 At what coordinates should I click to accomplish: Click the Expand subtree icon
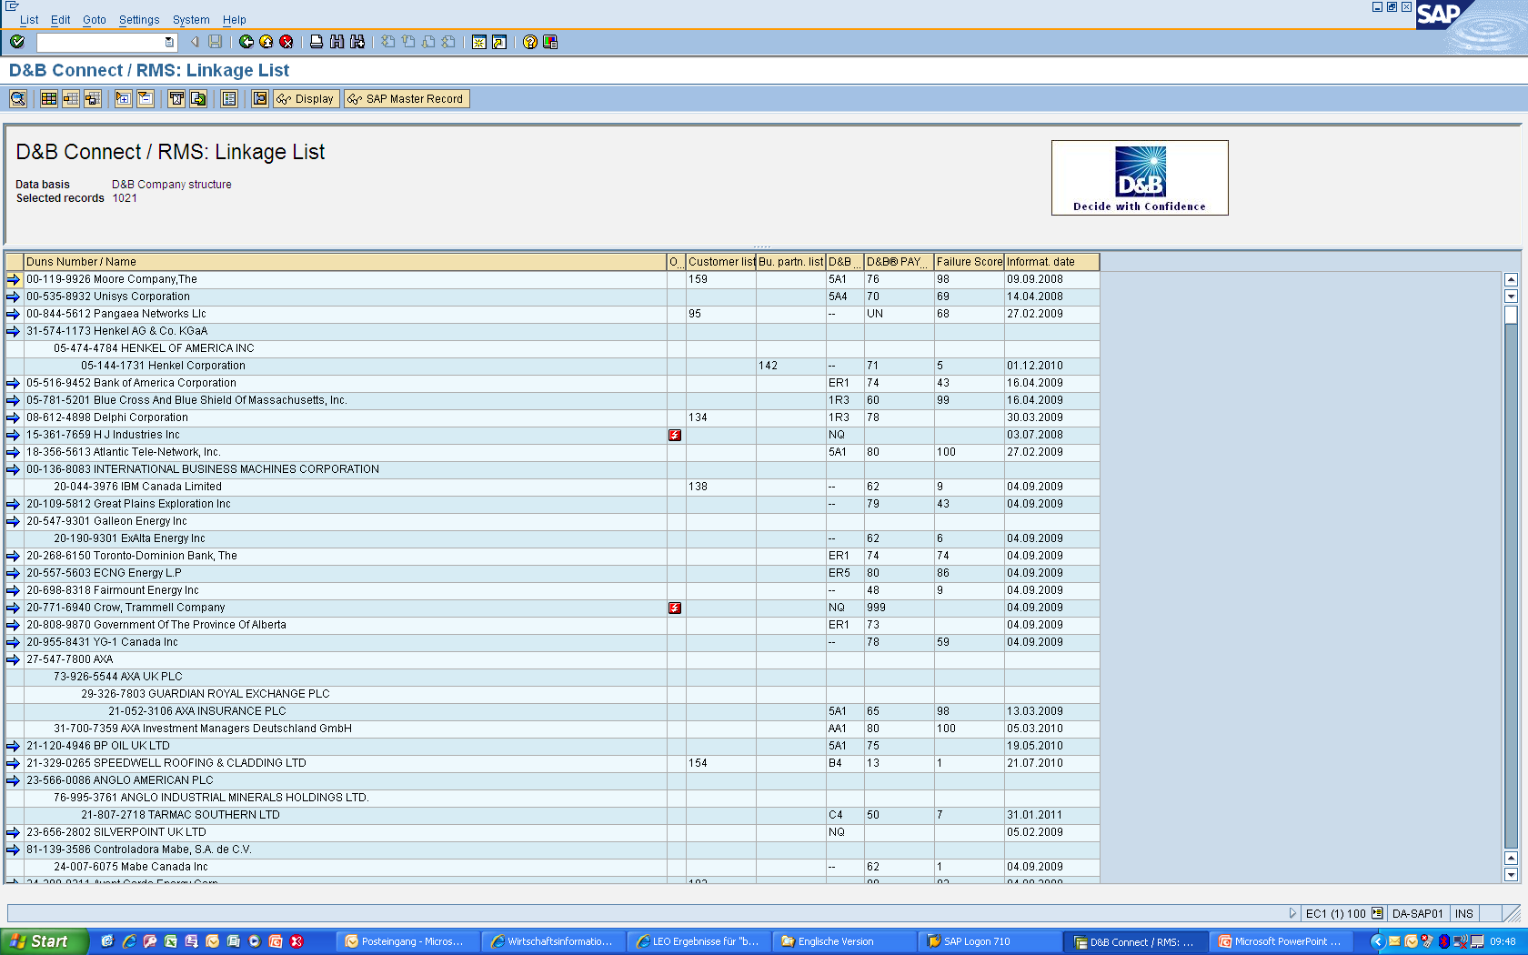click(124, 99)
